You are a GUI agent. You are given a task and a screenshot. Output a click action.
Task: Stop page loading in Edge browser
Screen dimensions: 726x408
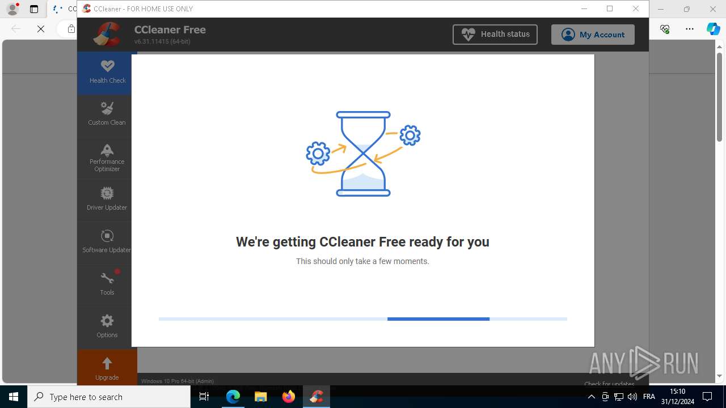pyautogui.click(x=41, y=29)
